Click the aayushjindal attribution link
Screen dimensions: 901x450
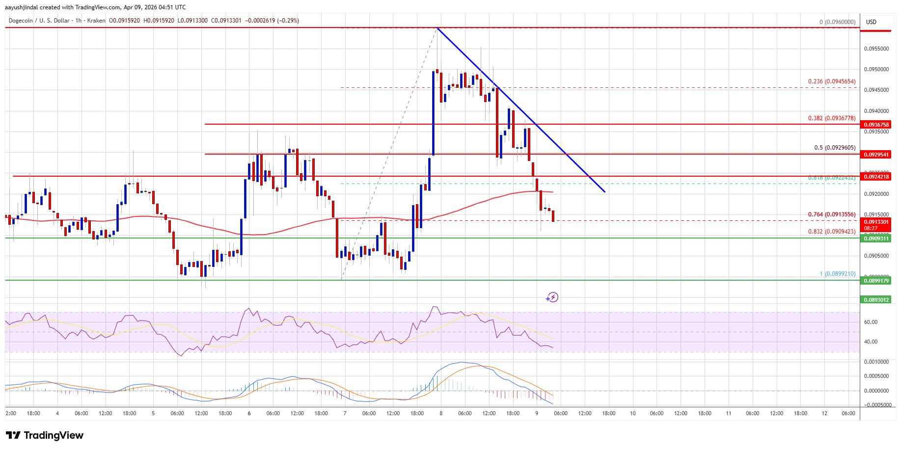click(x=21, y=7)
